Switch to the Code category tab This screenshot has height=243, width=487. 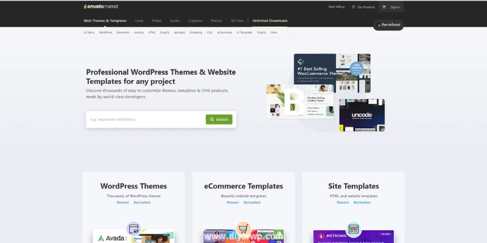(x=139, y=21)
